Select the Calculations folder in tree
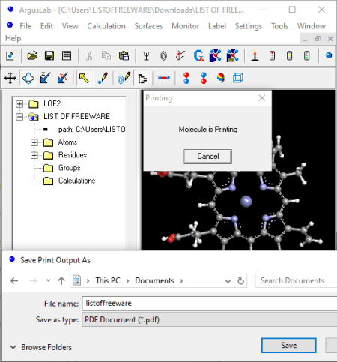This screenshot has height=362, width=337. point(76,181)
